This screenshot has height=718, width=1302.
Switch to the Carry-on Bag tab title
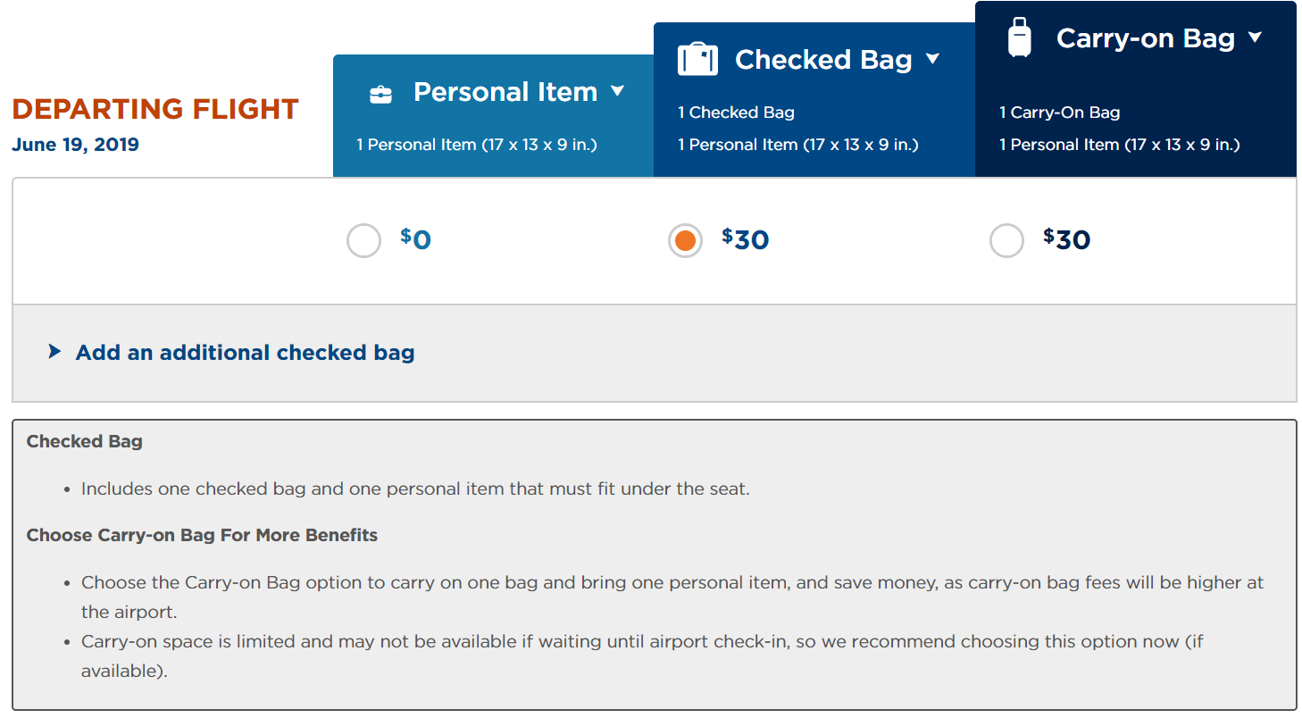[x=1145, y=38]
